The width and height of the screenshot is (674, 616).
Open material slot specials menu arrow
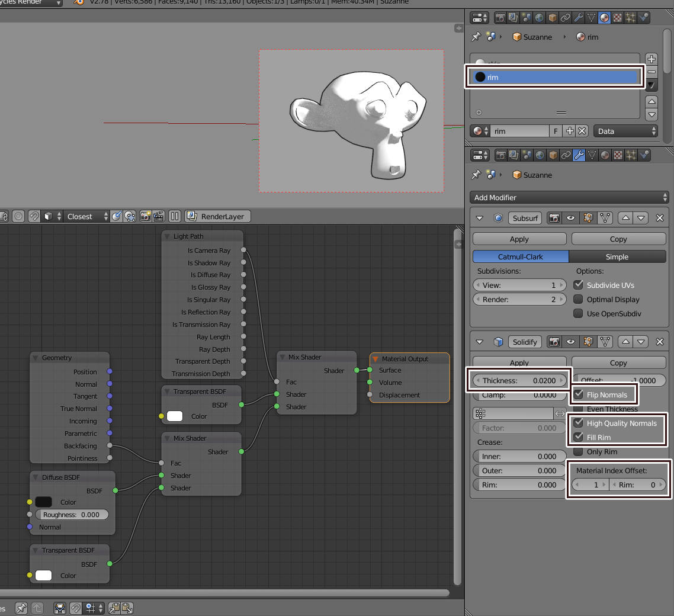coord(651,85)
